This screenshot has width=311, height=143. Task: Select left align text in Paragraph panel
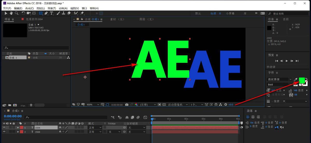tap(248, 117)
